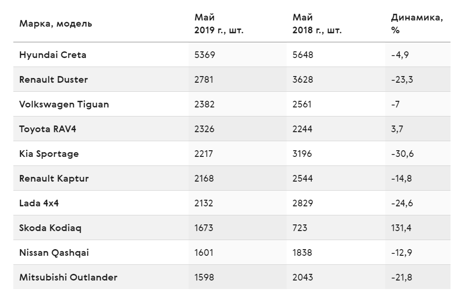Select the Kia Sportage row label
This screenshot has width=461, height=300.
49,154
